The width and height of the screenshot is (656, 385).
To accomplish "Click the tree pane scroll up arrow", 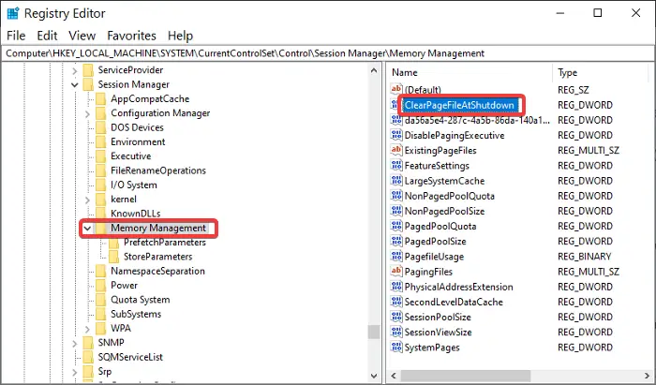I will [x=374, y=70].
